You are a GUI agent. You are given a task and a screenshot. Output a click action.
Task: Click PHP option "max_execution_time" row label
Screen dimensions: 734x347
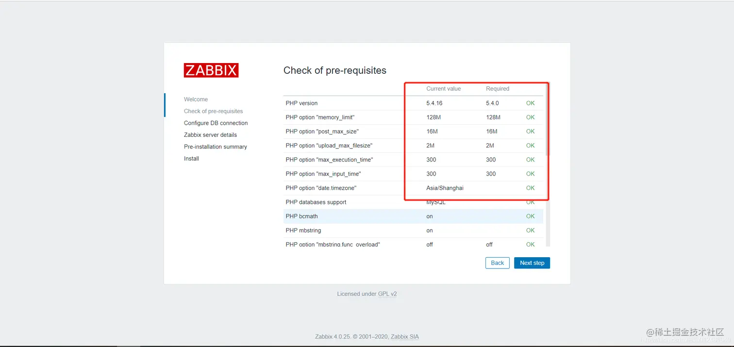329,160
